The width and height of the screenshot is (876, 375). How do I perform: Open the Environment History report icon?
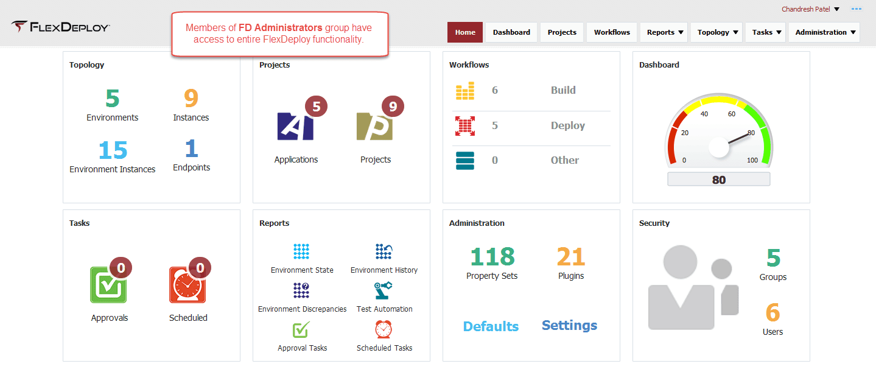pyautogui.click(x=384, y=251)
